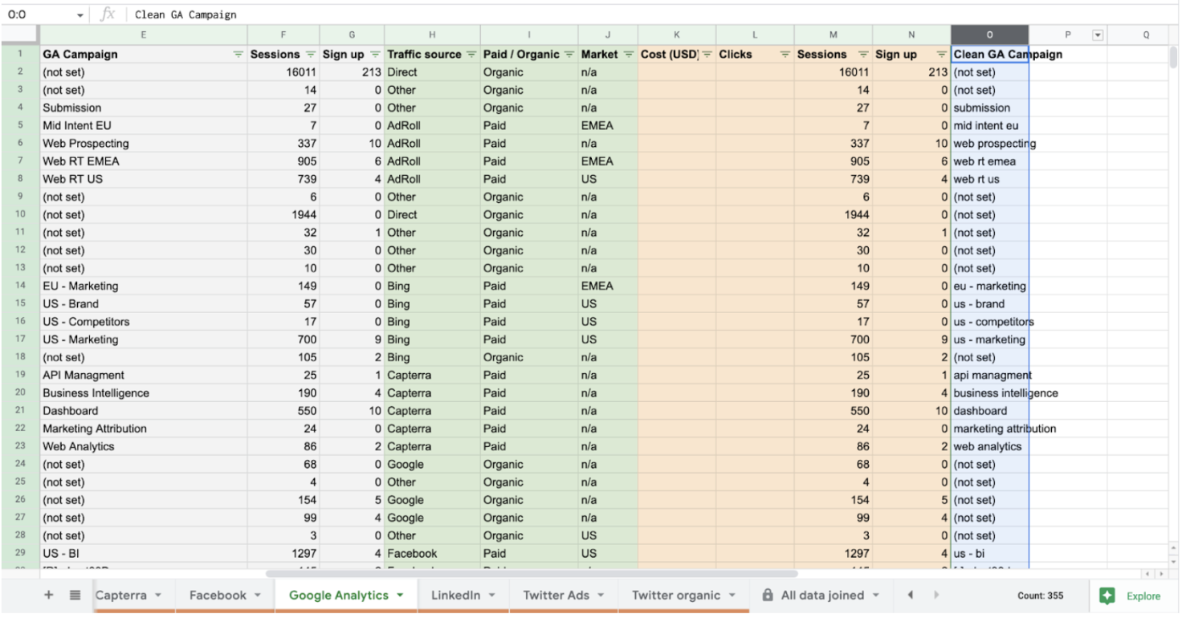Screen dimensions: 1182x618
Task: Click the green Explore star icon
Action: tap(1108, 596)
